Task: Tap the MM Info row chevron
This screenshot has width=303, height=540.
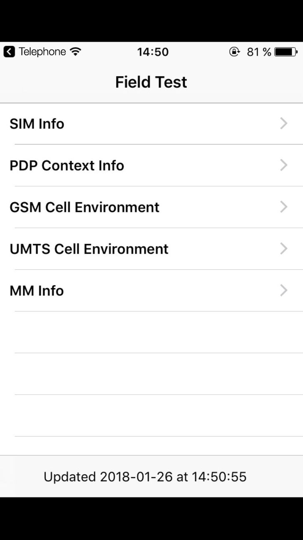Action: point(284,290)
